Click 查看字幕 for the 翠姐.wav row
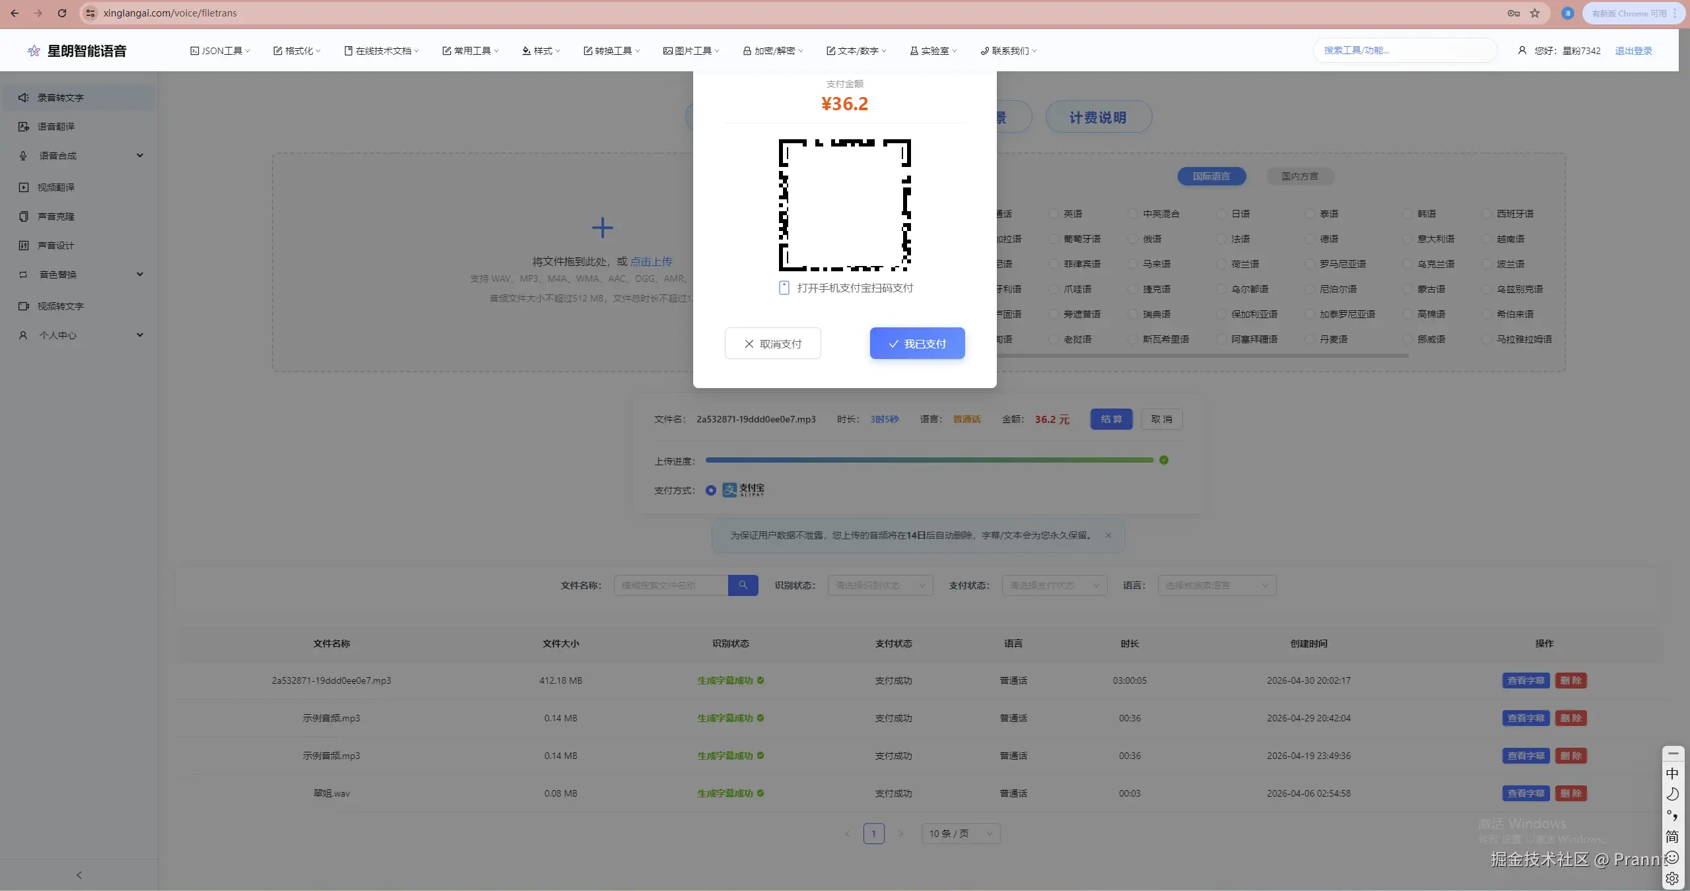The width and height of the screenshot is (1690, 891). [x=1526, y=793]
